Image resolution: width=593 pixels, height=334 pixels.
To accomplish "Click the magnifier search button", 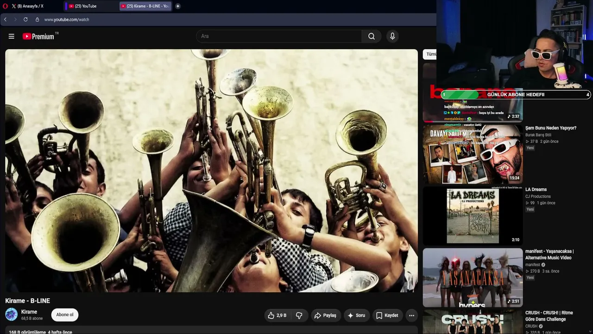I will [372, 36].
